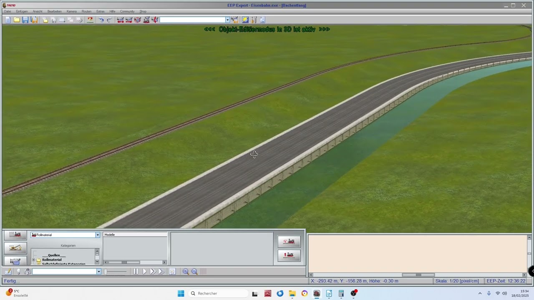Click the yellow globe icon in the toolbar
This screenshot has width=534, height=300.
pyautogui.click(x=245, y=20)
